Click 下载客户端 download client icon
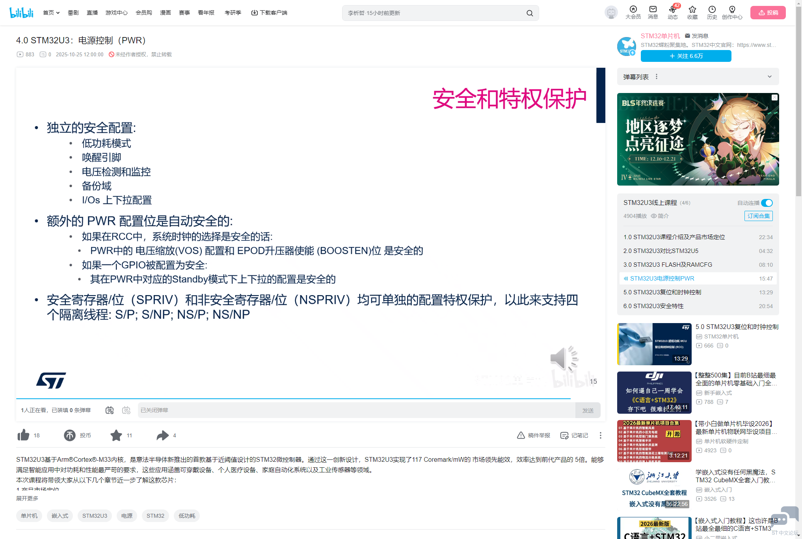Image resolution: width=802 pixels, height=539 pixels. 269,13
